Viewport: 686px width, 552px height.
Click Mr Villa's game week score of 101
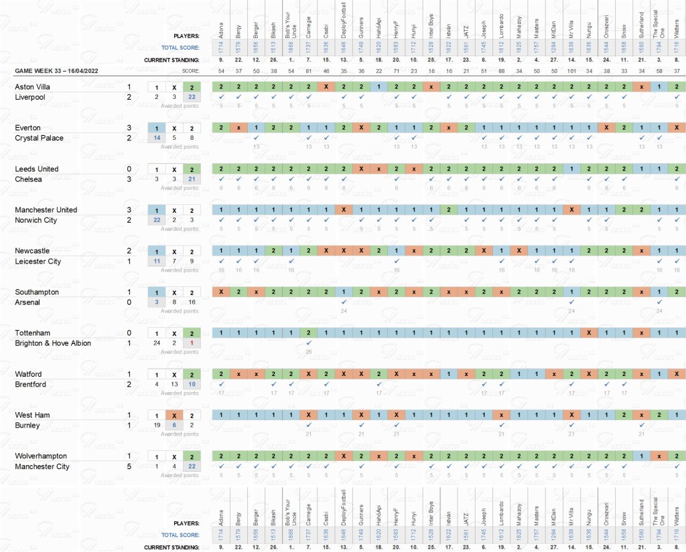pyautogui.click(x=571, y=70)
